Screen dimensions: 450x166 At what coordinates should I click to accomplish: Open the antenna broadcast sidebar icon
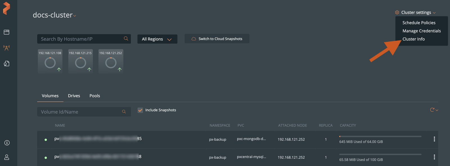tap(6, 48)
